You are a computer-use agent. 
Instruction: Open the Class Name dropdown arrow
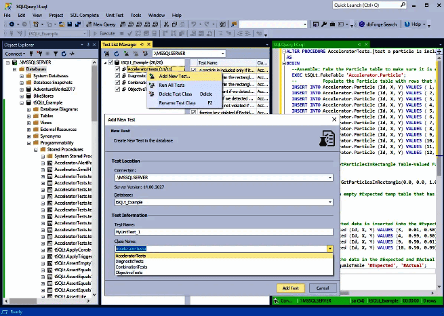tap(329, 249)
